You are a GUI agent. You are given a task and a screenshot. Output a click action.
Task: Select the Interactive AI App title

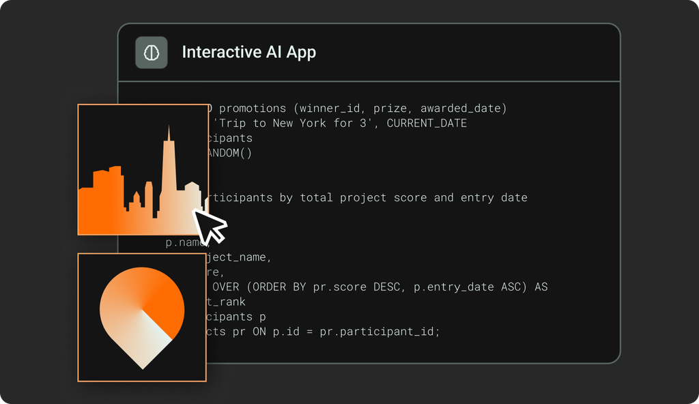pos(248,52)
